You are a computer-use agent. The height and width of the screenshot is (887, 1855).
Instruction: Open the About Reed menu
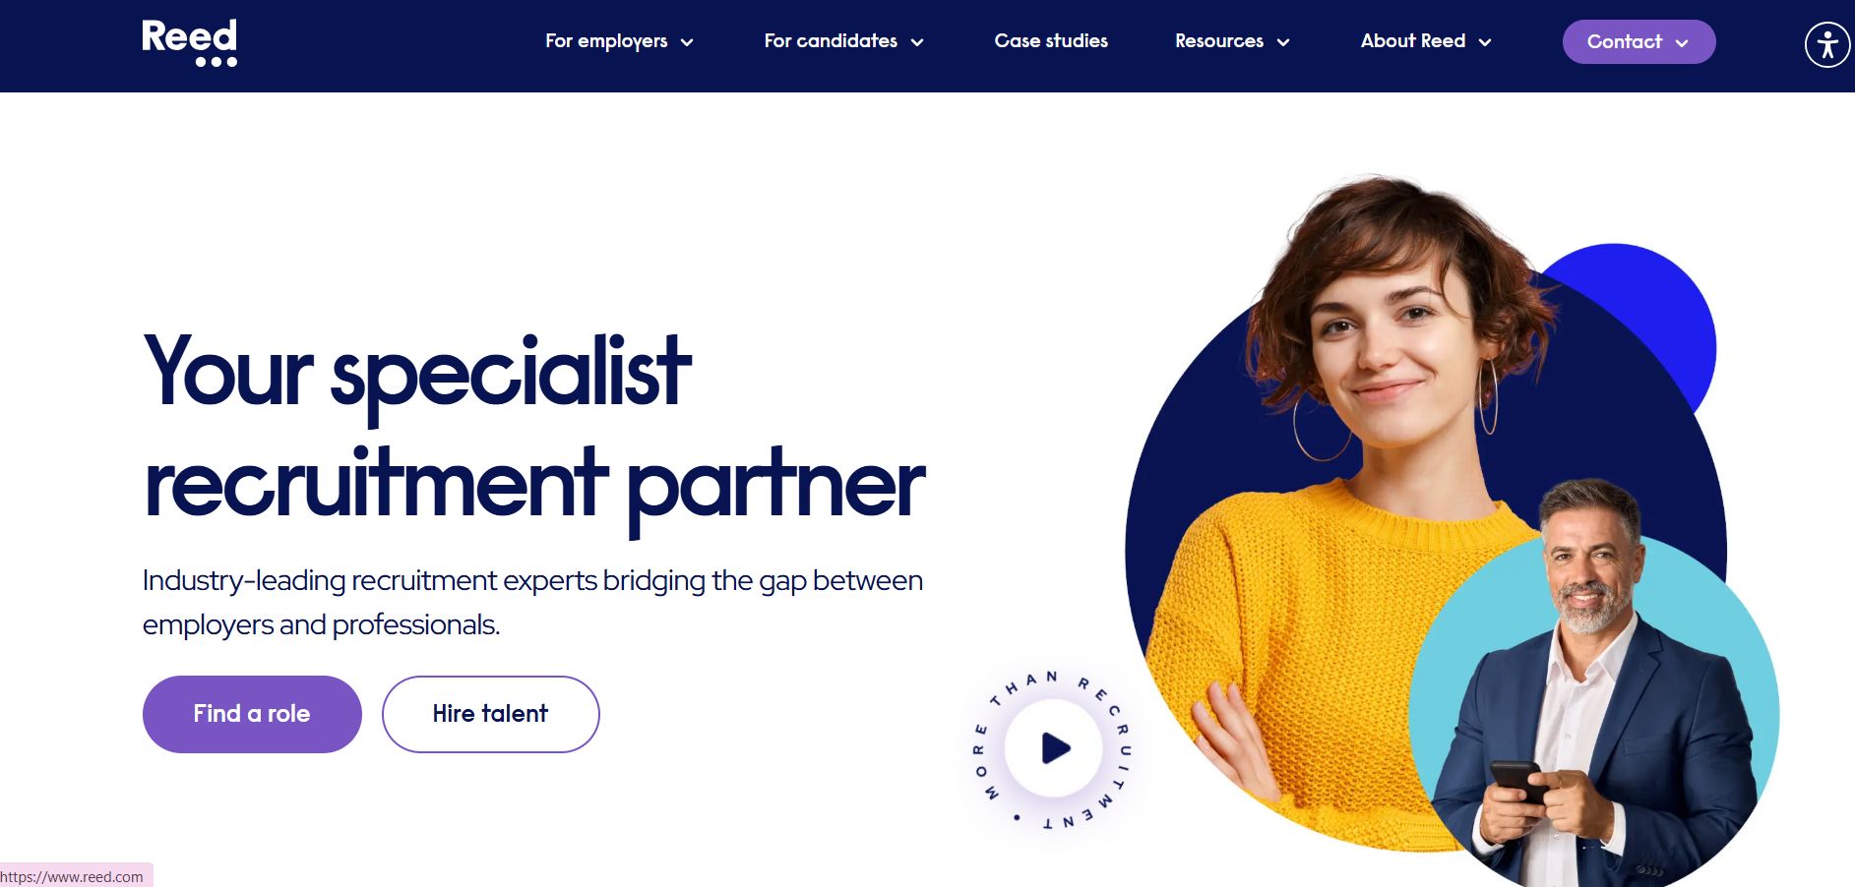click(1413, 41)
